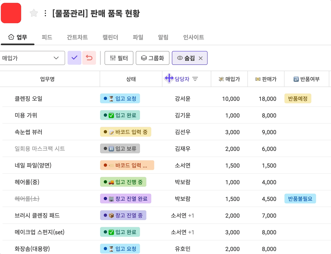
Task: Open the 그룹화 grouping options
Action: click(152, 58)
